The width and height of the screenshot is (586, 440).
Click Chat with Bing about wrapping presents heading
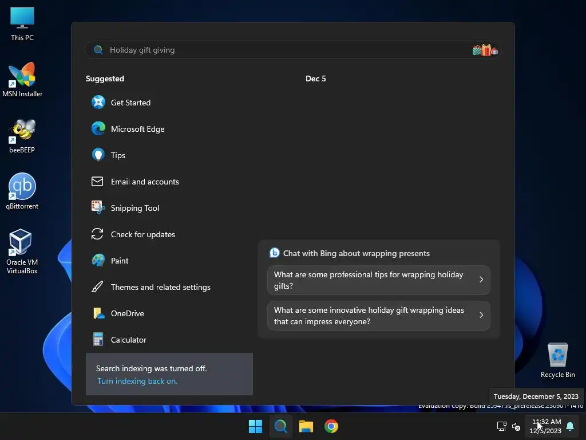coord(356,253)
